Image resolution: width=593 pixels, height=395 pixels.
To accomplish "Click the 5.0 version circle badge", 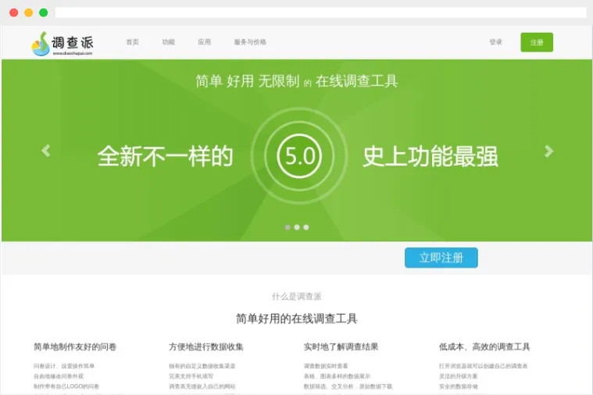I will (x=299, y=157).
